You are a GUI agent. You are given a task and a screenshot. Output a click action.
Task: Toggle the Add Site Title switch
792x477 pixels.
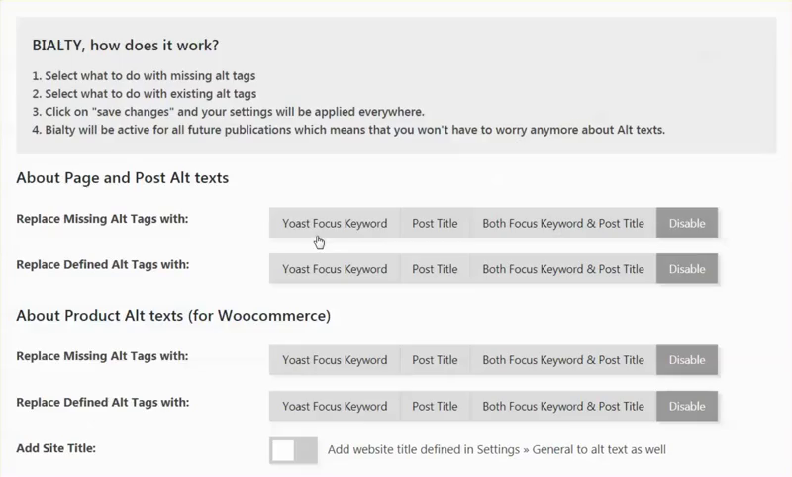coord(293,450)
